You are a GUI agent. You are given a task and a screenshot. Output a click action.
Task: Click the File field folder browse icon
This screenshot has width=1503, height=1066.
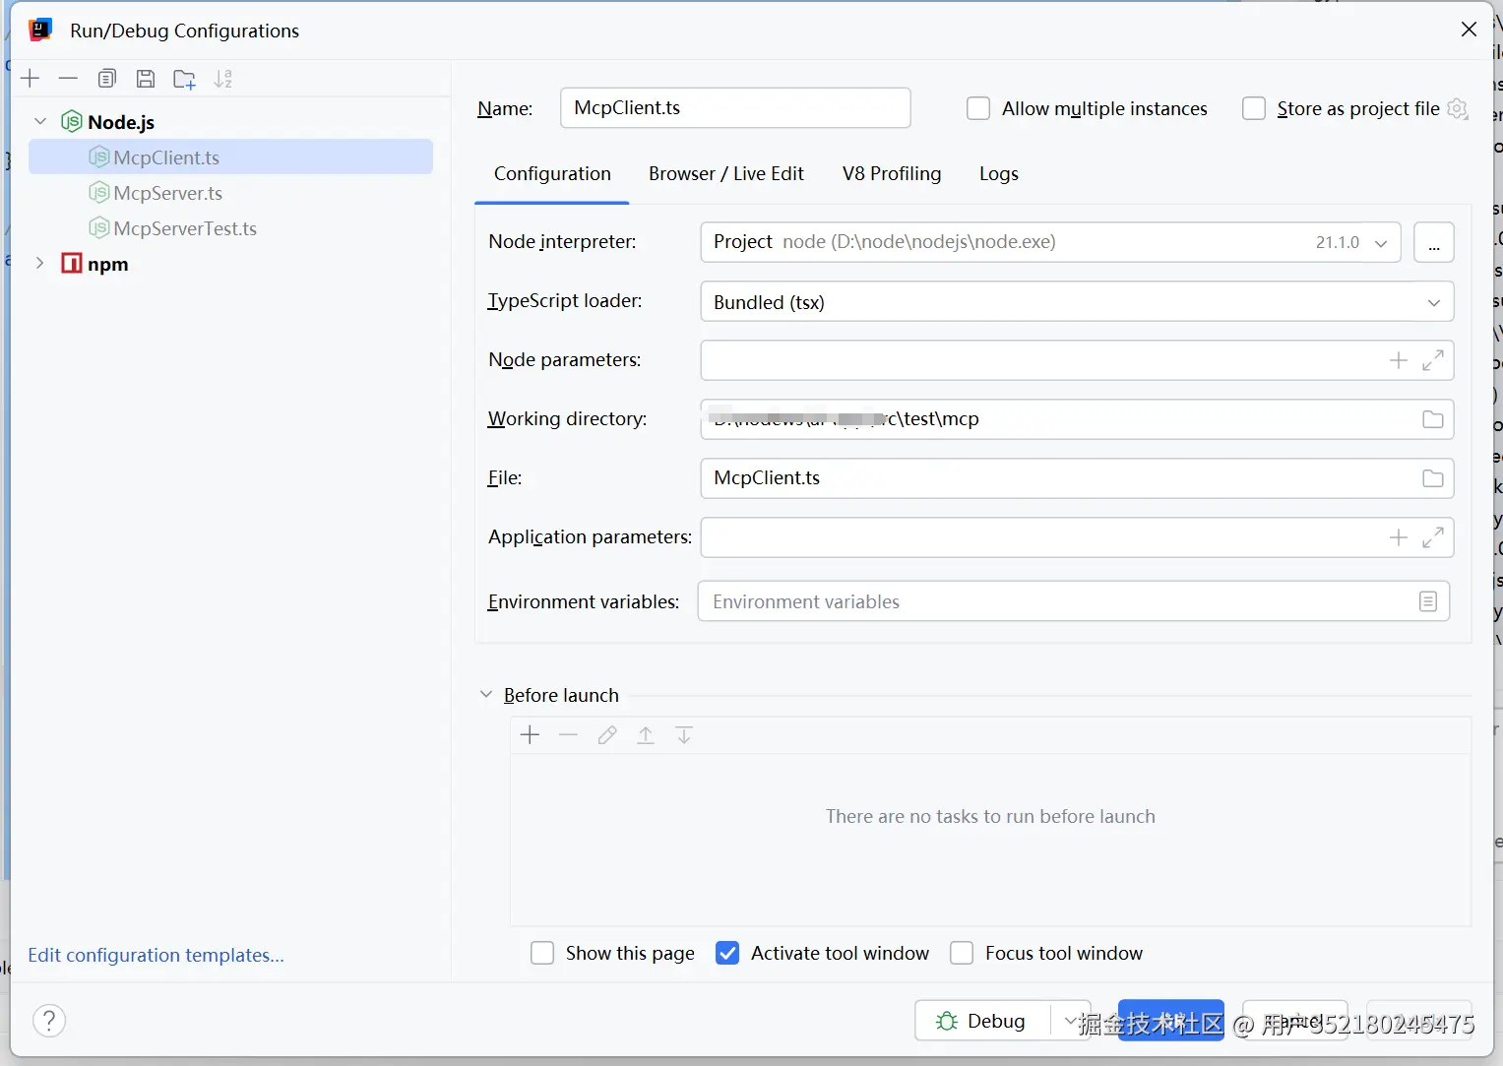pyautogui.click(x=1432, y=478)
